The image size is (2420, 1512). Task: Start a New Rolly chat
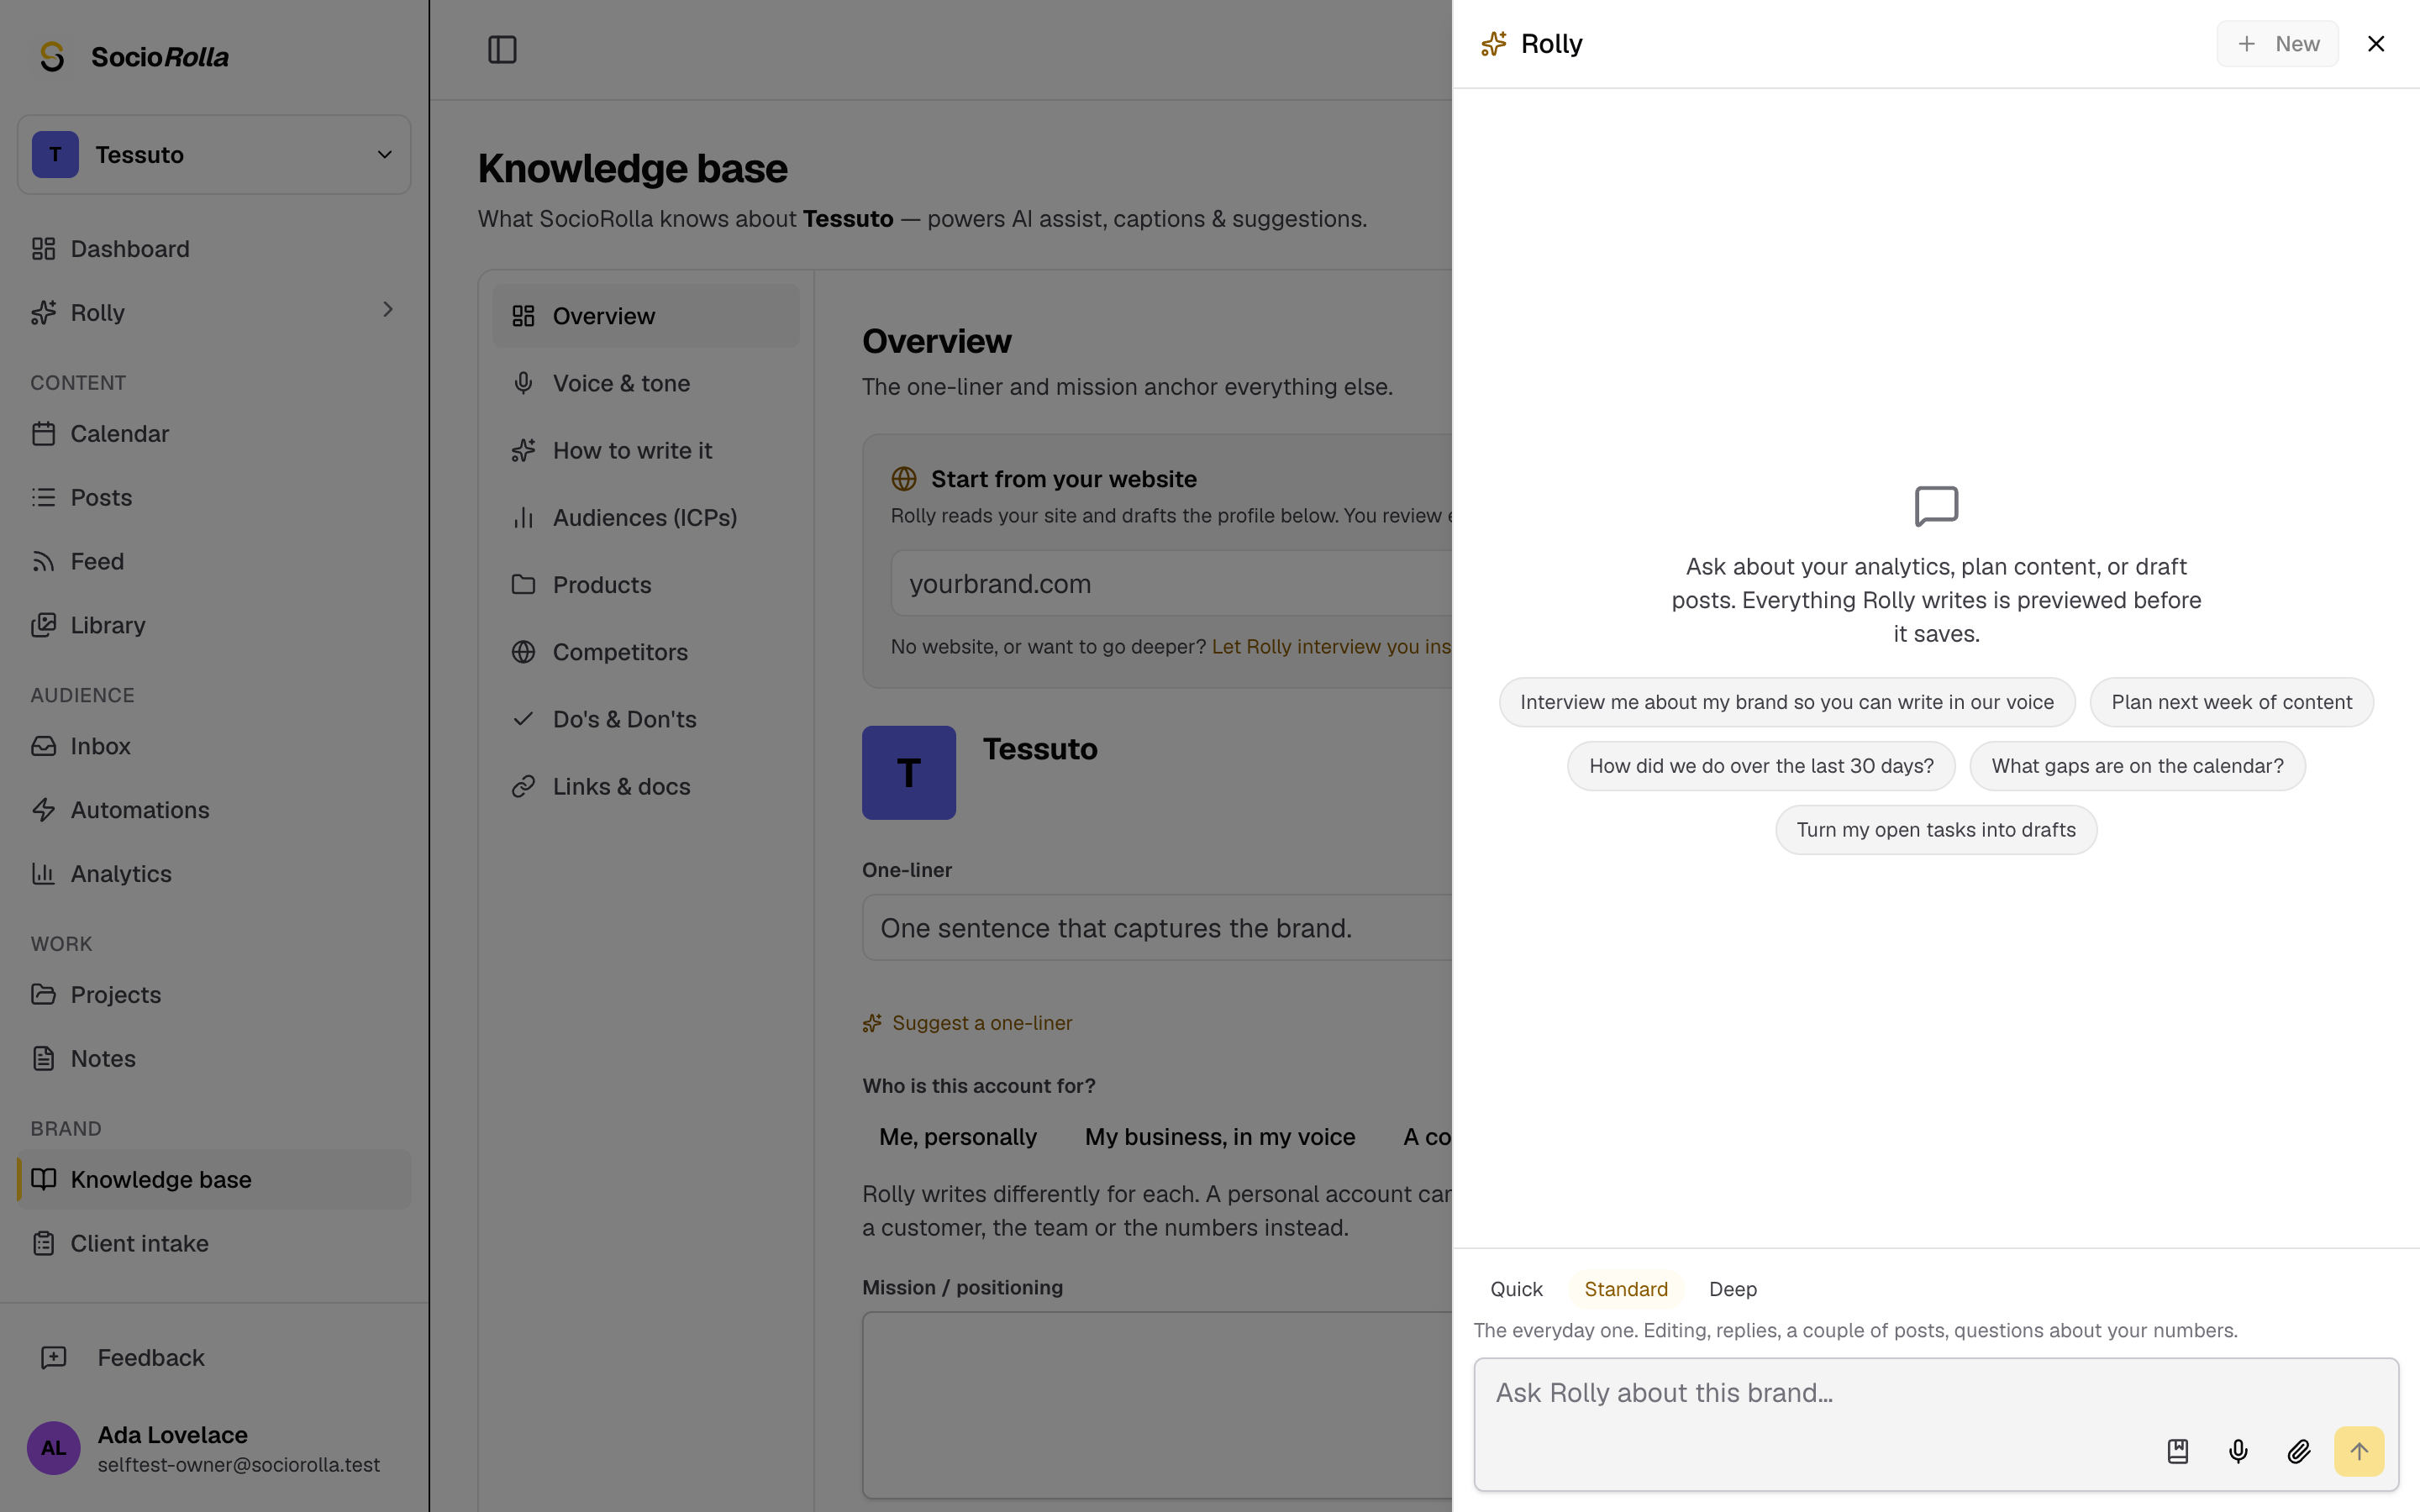[2277, 44]
